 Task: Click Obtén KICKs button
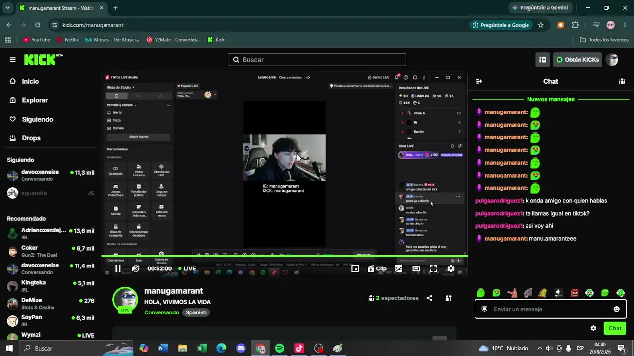[578, 60]
